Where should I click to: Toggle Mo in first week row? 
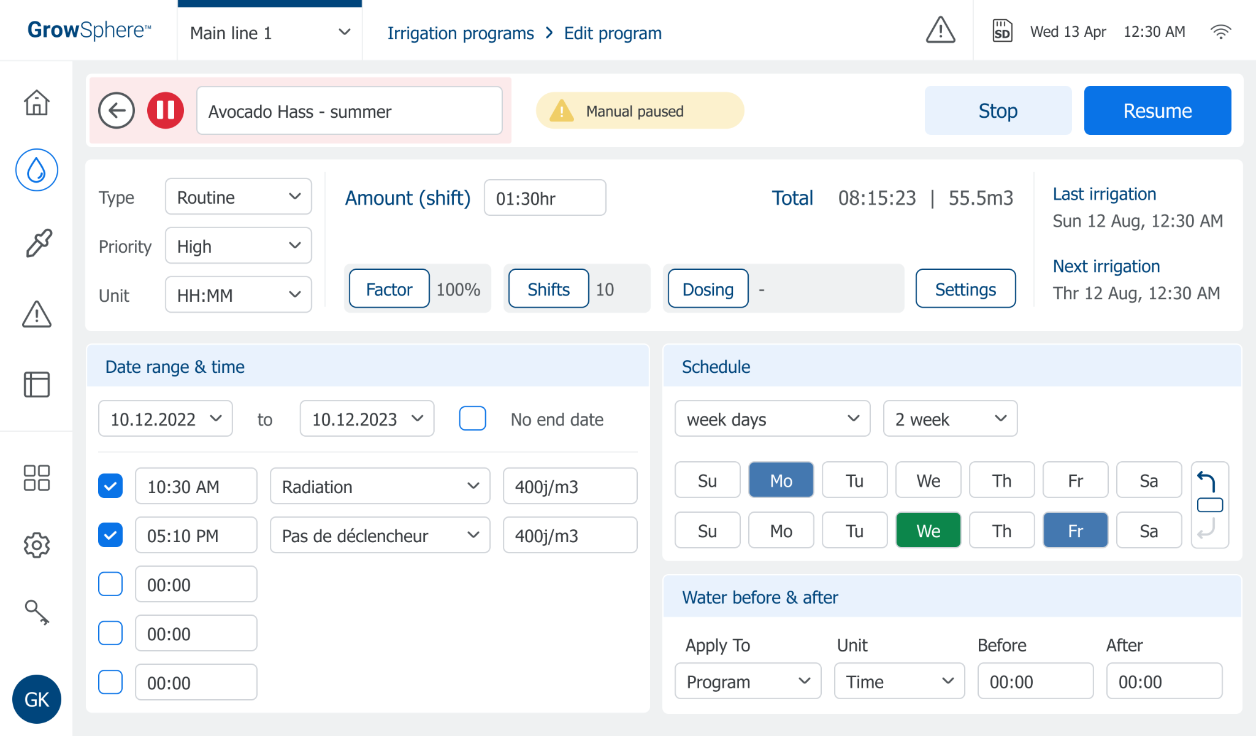(x=781, y=480)
